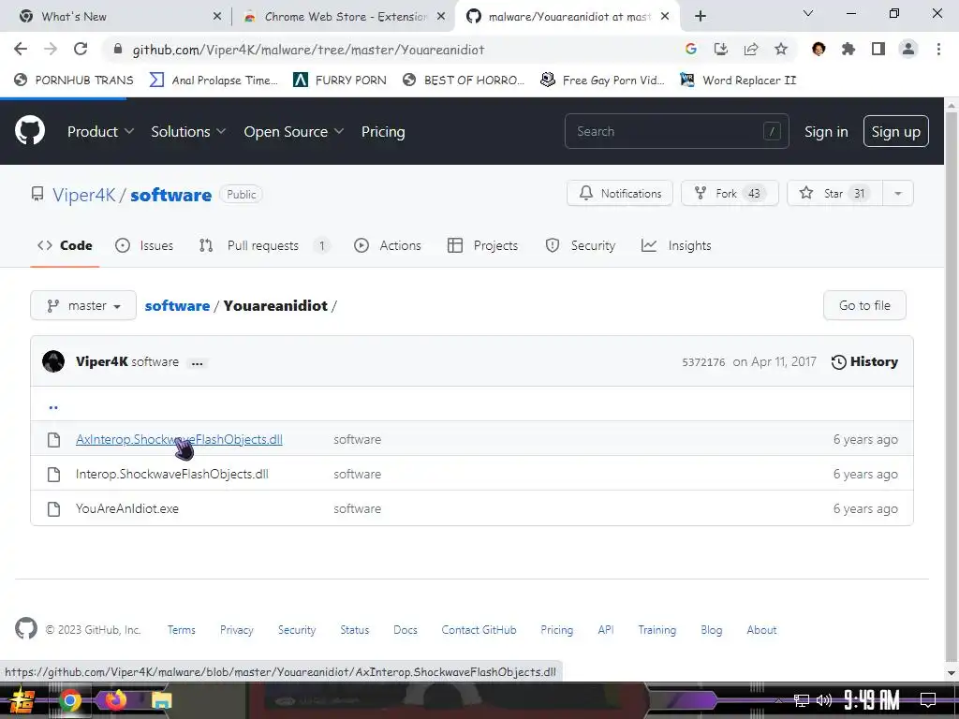Click inside the GitHub Search field
The image size is (959, 719).
tap(676, 131)
